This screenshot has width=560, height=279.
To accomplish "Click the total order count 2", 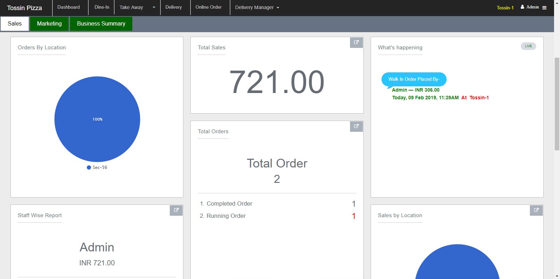I will [277, 179].
